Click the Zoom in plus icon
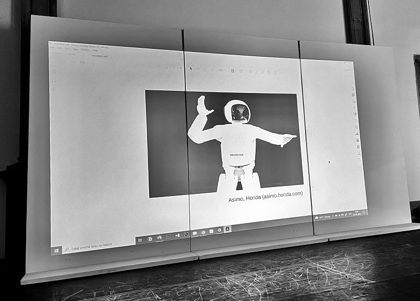This screenshot has height=301, width=420. pos(212,70)
